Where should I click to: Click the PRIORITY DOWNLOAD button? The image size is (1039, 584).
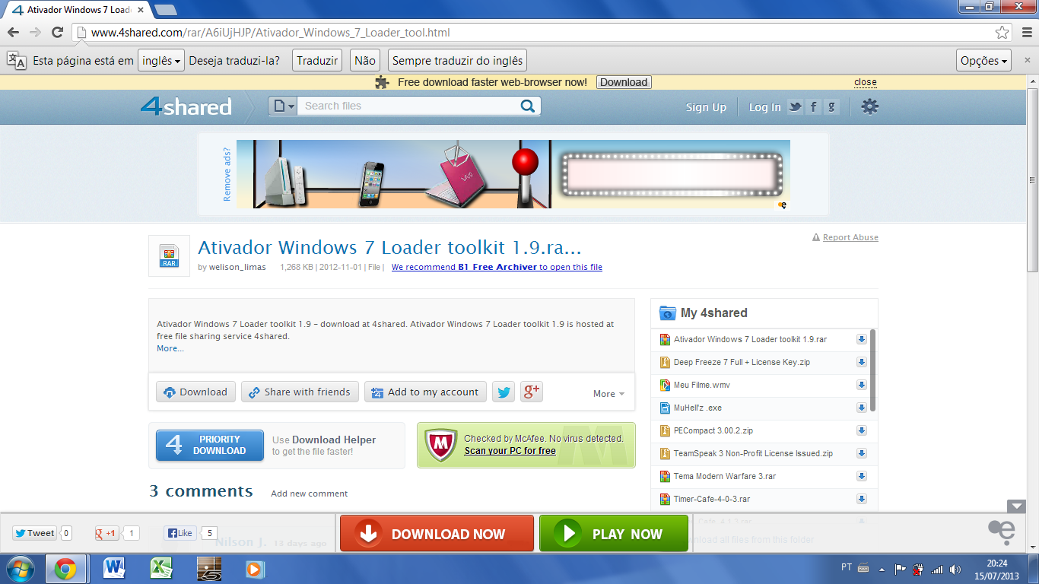point(210,446)
